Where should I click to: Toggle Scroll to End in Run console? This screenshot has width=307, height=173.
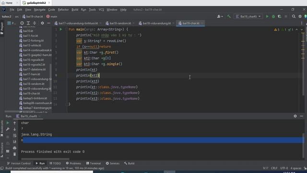click(x=15, y=142)
